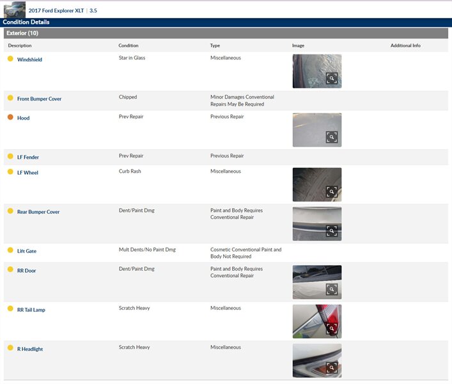Image resolution: width=452 pixels, height=384 pixels.
Task: Open the Windshield description link
Action: pyautogui.click(x=29, y=60)
